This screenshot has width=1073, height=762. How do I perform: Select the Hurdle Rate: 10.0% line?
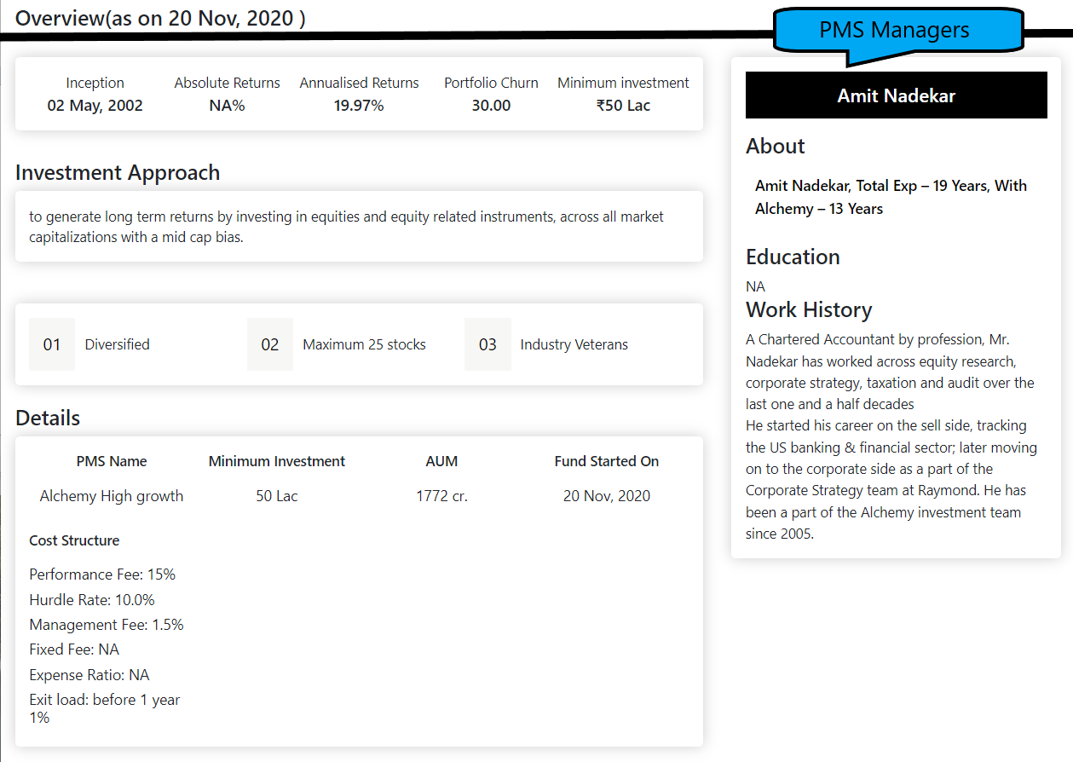pyautogui.click(x=92, y=600)
